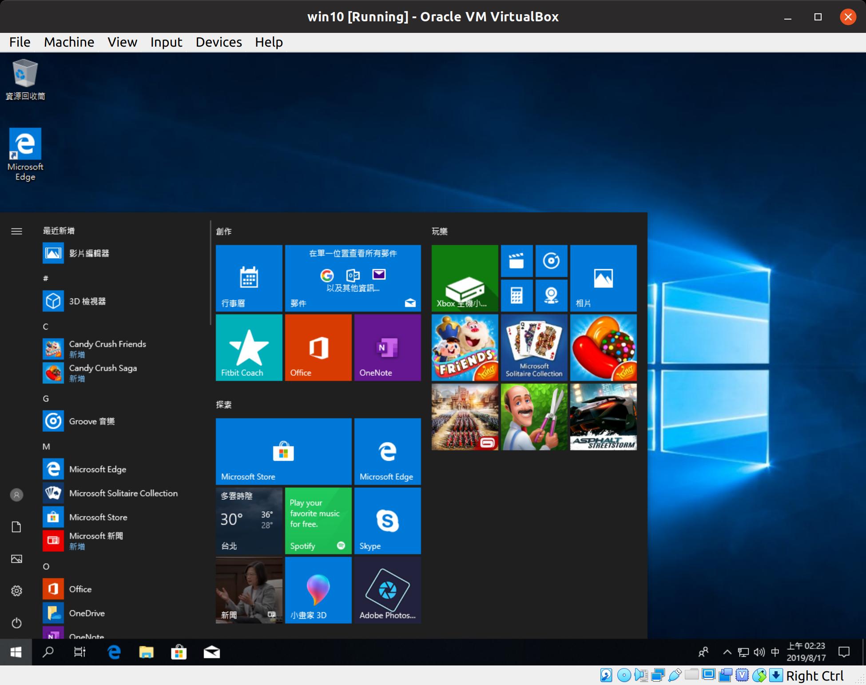Launch the Office tile
The width and height of the screenshot is (866, 685).
[x=318, y=347]
